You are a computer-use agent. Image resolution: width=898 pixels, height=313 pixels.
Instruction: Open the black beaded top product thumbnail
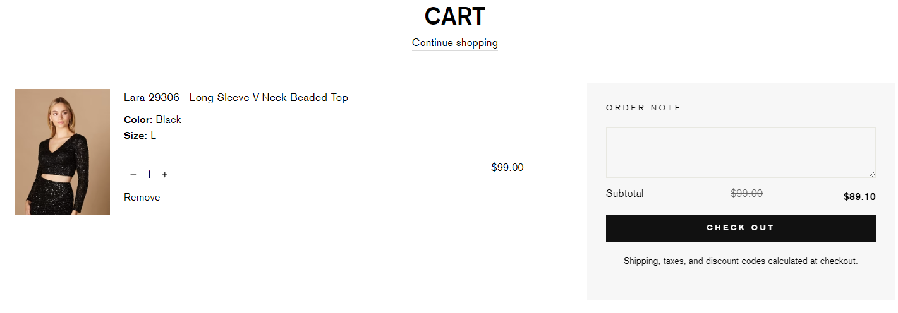pos(63,152)
